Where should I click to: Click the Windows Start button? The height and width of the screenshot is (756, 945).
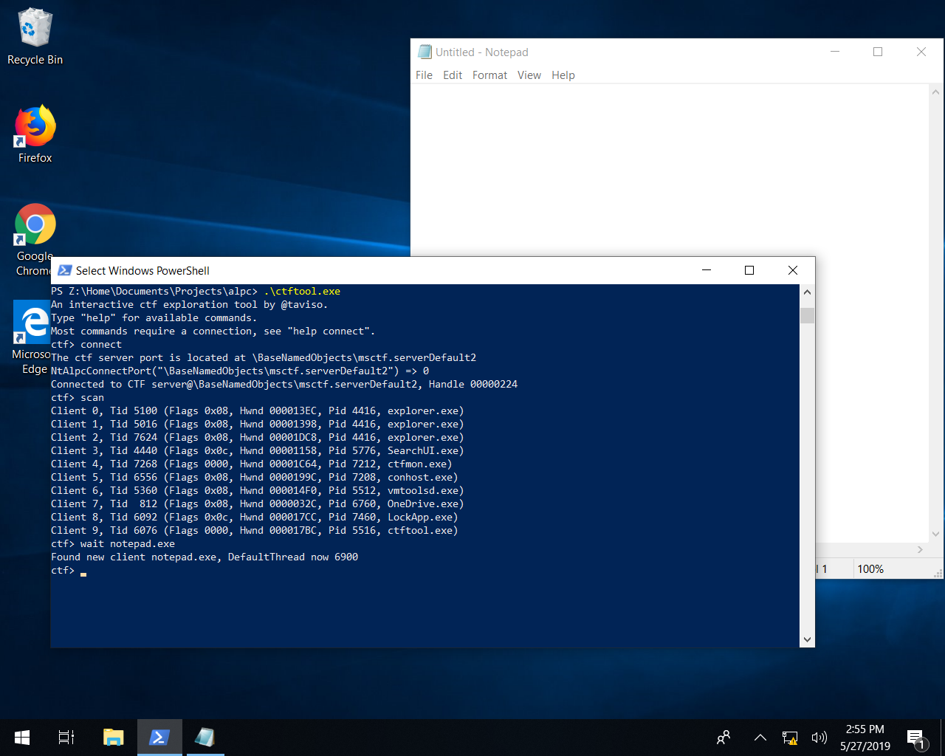coord(22,738)
